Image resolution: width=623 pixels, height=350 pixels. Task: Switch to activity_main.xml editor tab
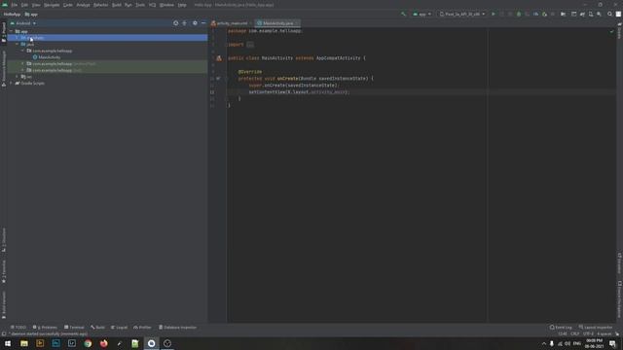coord(232,23)
